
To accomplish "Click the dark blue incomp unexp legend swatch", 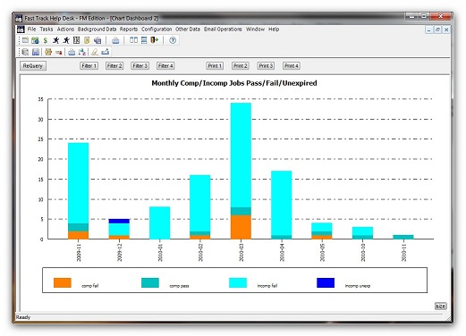I will 326,282.
